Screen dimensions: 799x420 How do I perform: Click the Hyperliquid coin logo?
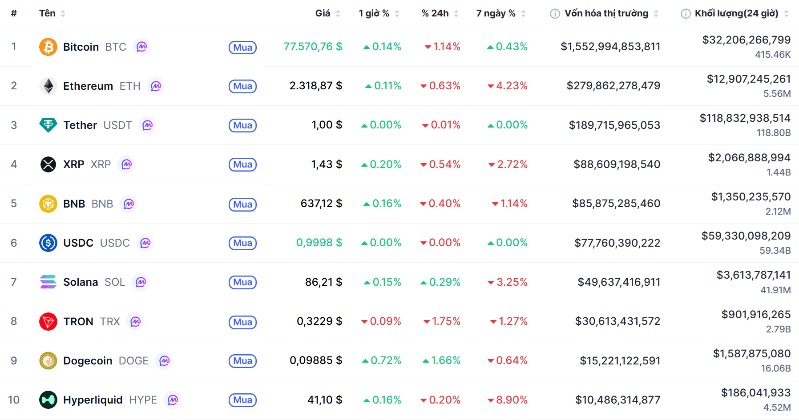point(48,400)
